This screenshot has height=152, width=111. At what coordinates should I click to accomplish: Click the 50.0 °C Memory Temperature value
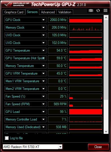tap(58, 66)
